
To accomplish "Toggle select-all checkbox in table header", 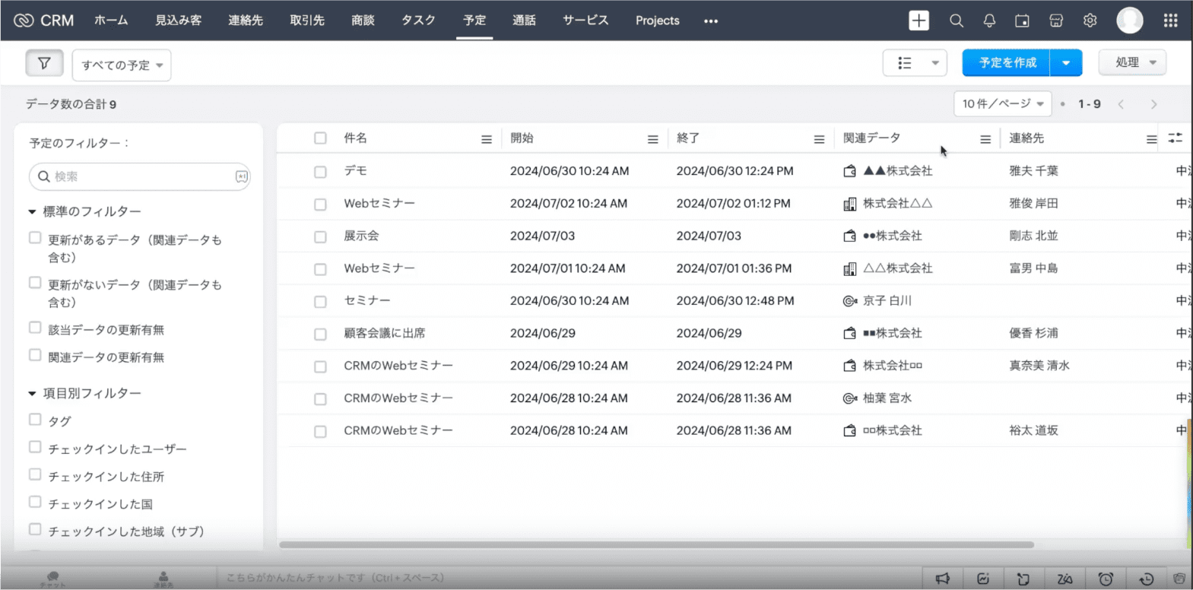I will (x=320, y=138).
